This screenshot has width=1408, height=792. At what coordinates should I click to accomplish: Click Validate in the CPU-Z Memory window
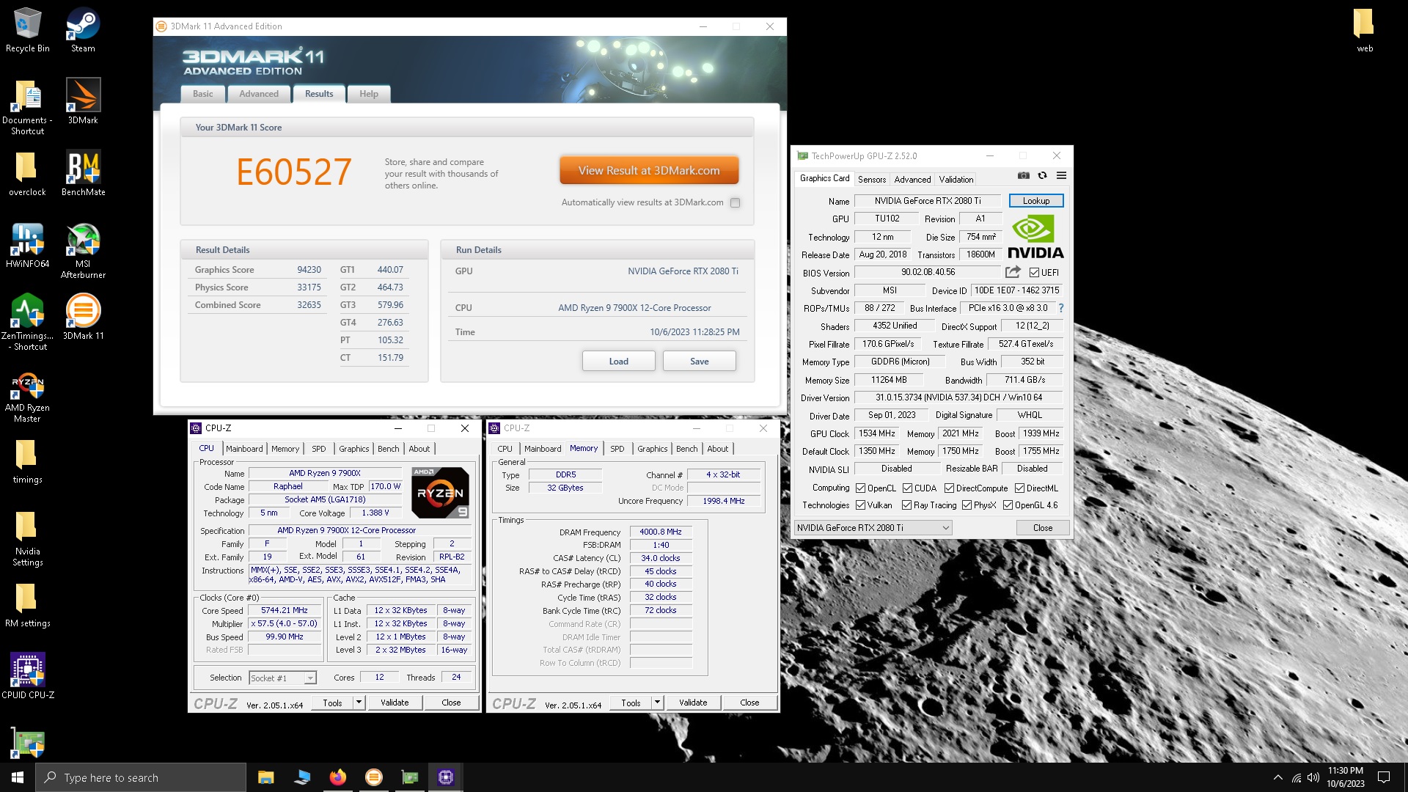pyautogui.click(x=693, y=703)
